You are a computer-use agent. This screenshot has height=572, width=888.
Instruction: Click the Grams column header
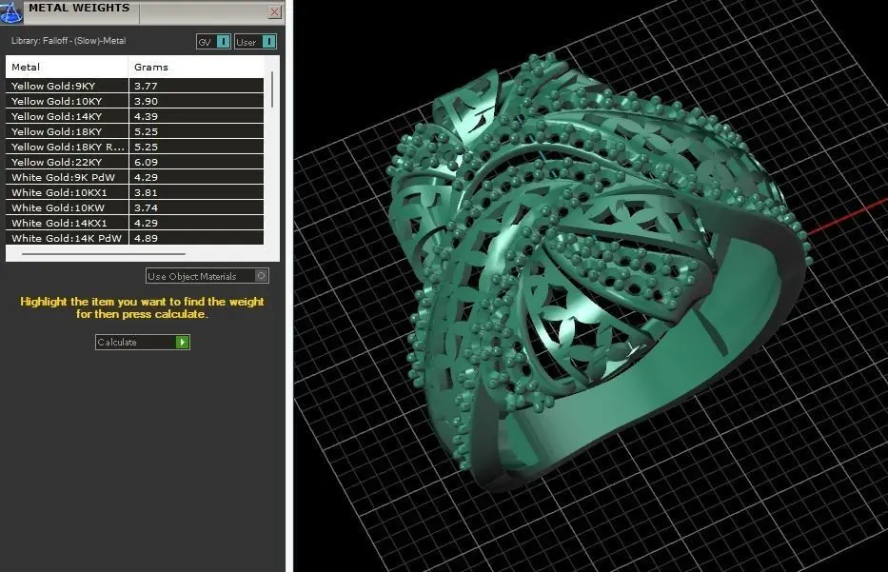(196, 67)
